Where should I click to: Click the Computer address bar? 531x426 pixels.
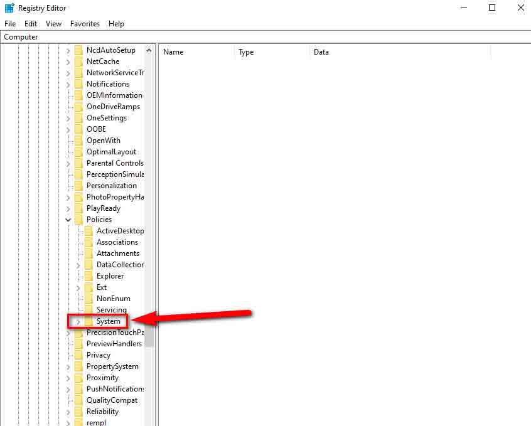pos(265,37)
